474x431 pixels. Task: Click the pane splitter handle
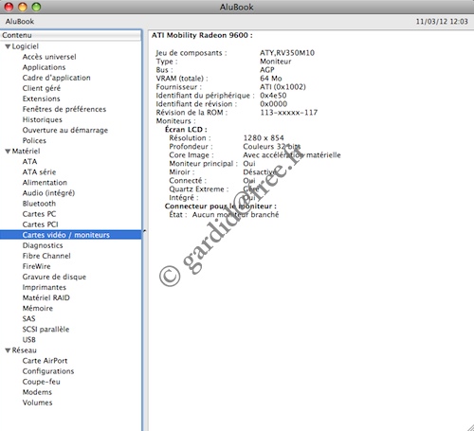point(144,231)
